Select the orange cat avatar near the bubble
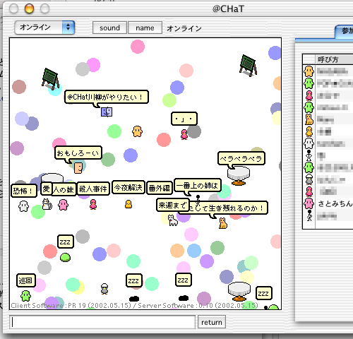This screenshot has width=353, height=339. 223,223
